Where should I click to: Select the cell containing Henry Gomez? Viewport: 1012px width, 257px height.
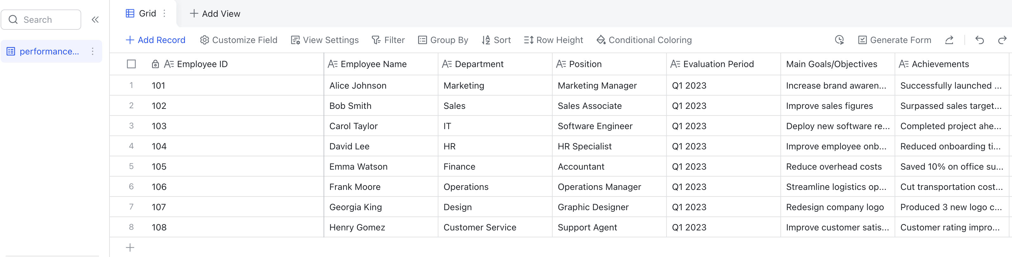coord(381,227)
